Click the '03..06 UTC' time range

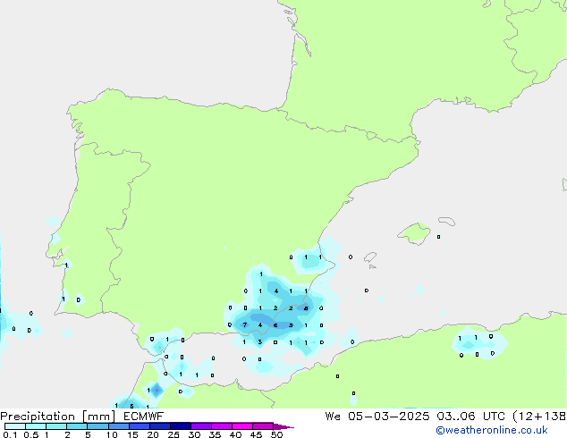point(470,417)
